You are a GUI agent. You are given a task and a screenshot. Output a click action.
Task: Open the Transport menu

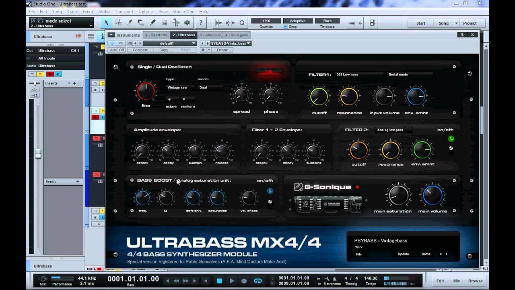coord(124,12)
